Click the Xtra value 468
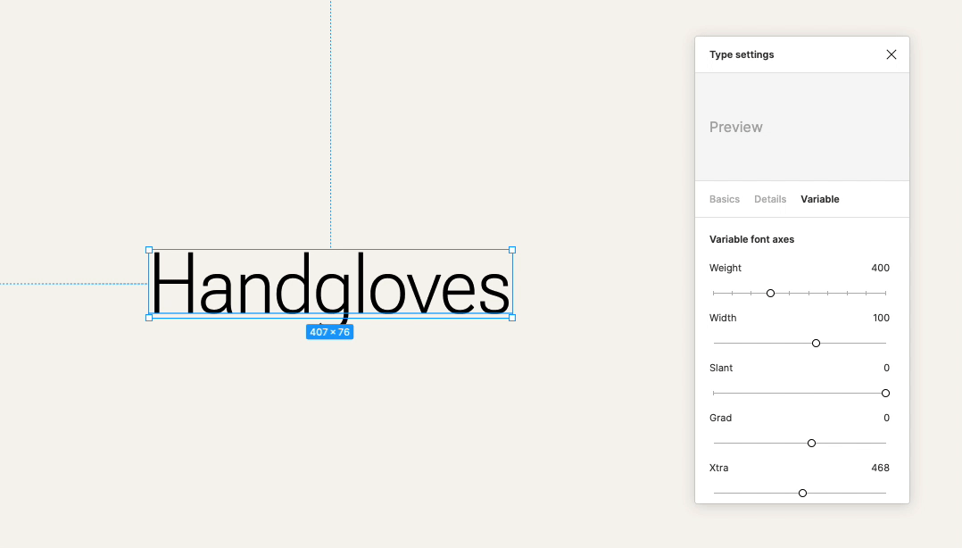This screenshot has width=962, height=548. pos(880,468)
